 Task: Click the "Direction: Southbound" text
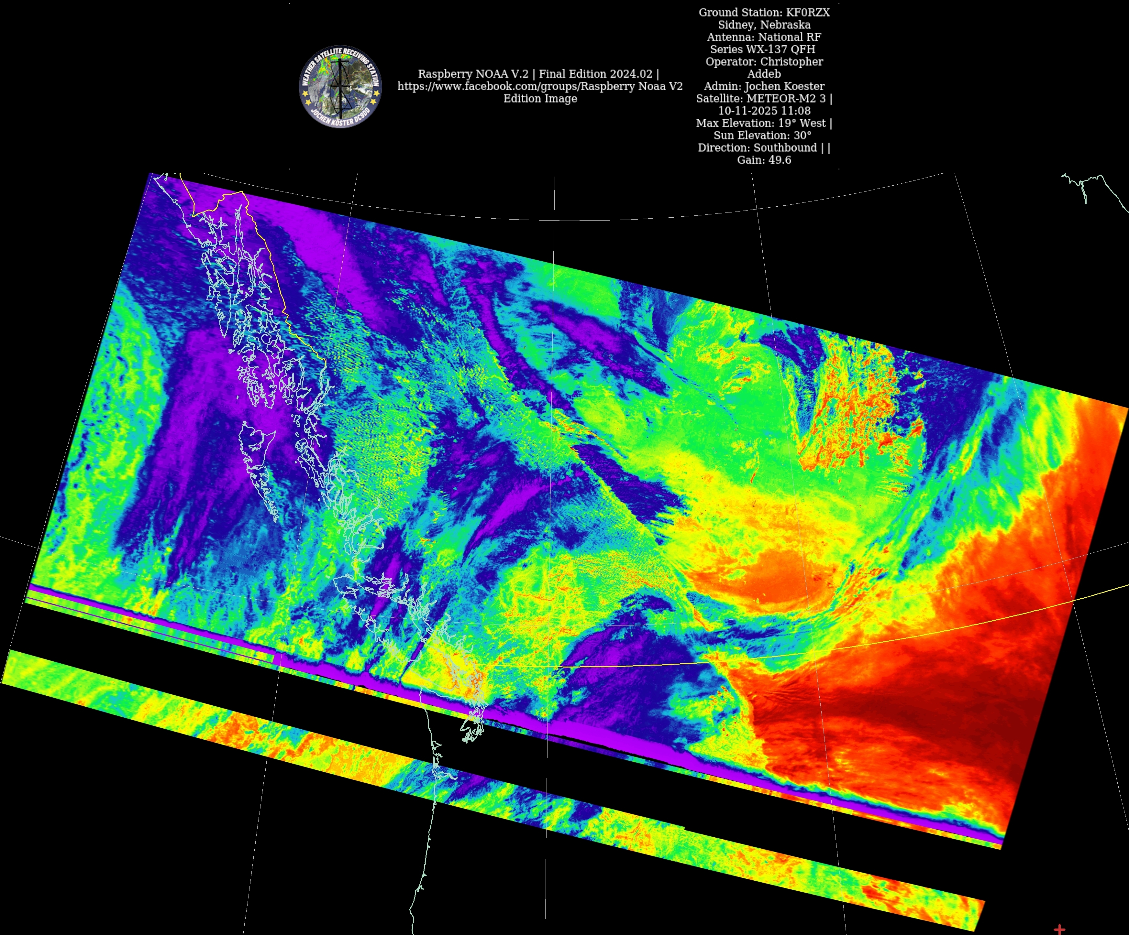758,148
